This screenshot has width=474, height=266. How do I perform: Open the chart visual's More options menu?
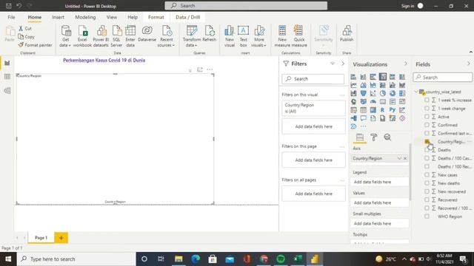coord(210,69)
